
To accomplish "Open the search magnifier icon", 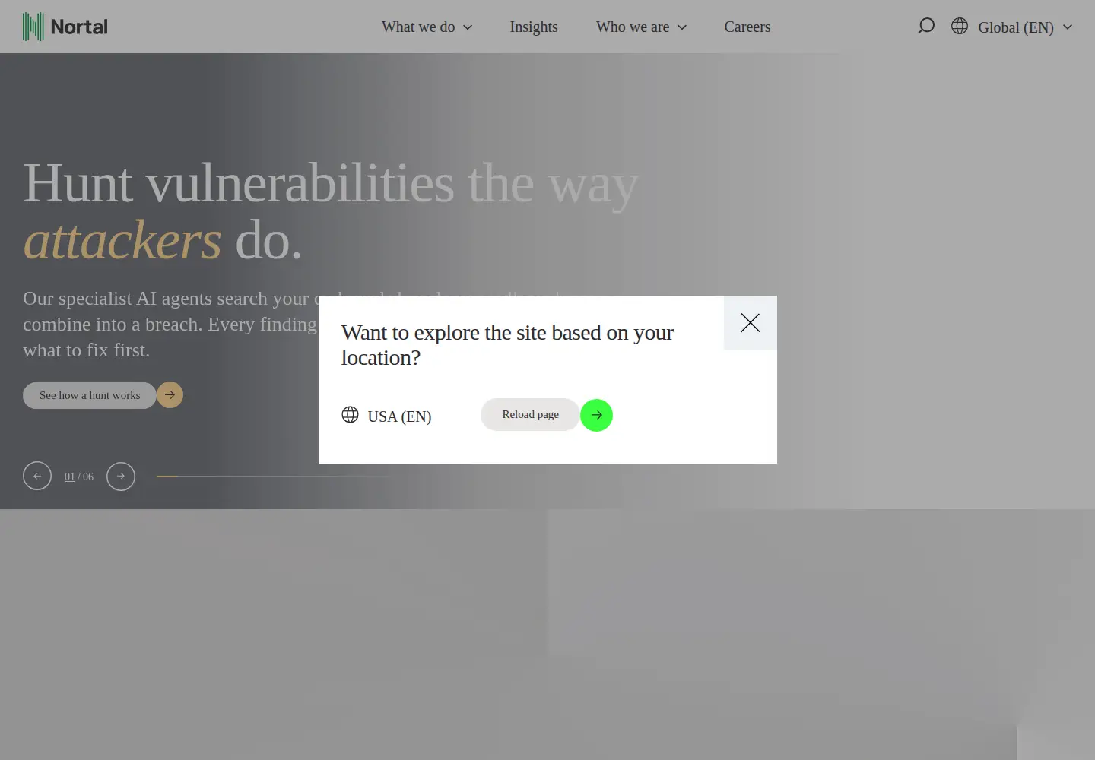I will coord(925,27).
